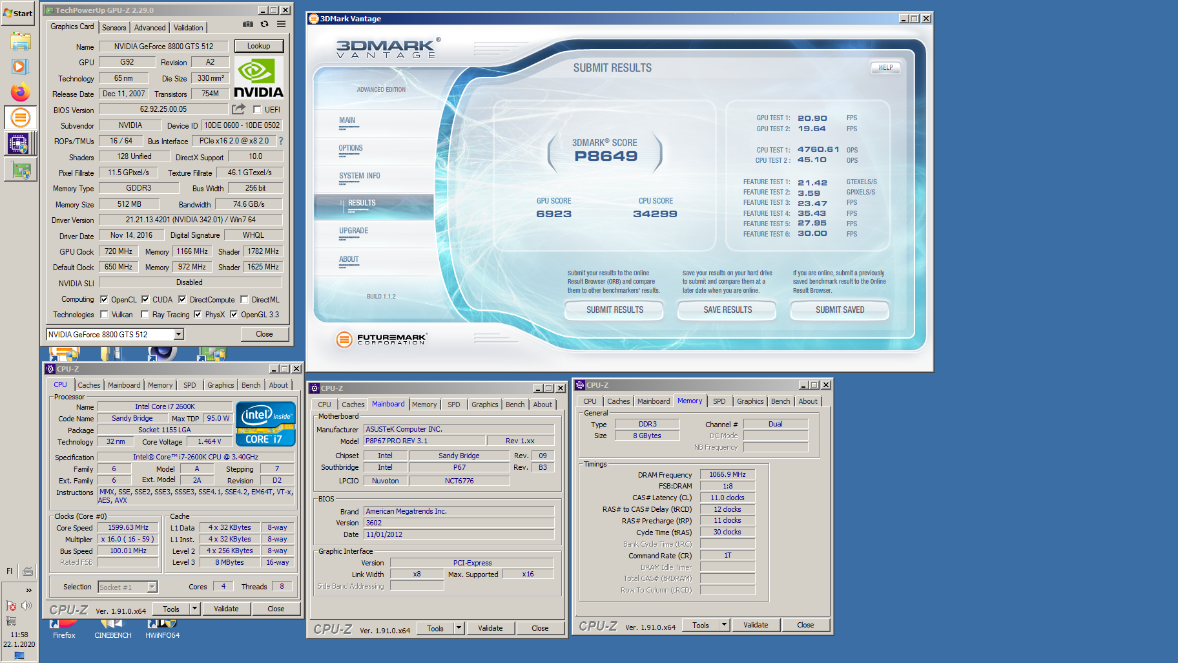The width and height of the screenshot is (1178, 663).
Task: Click the on-screen keyboard taskbar icon
Action: [28, 571]
